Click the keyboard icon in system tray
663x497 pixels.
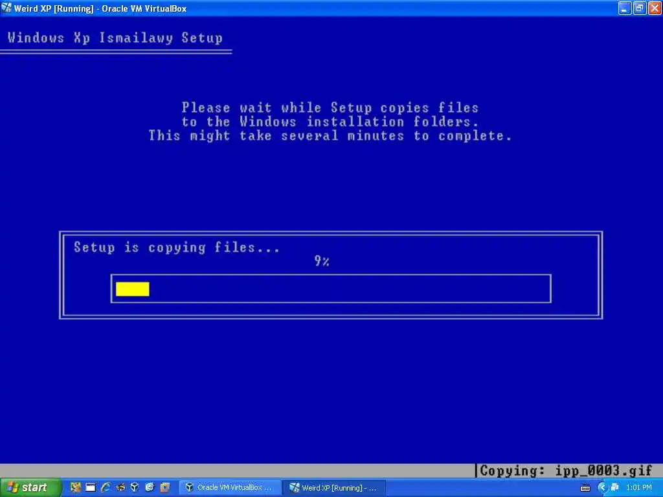coord(585,488)
